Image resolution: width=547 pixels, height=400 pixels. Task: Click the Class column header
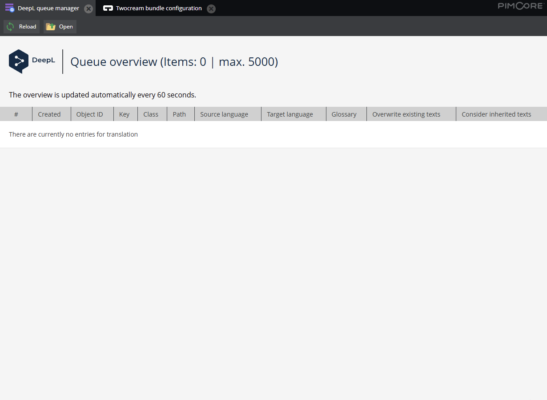(153, 114)
